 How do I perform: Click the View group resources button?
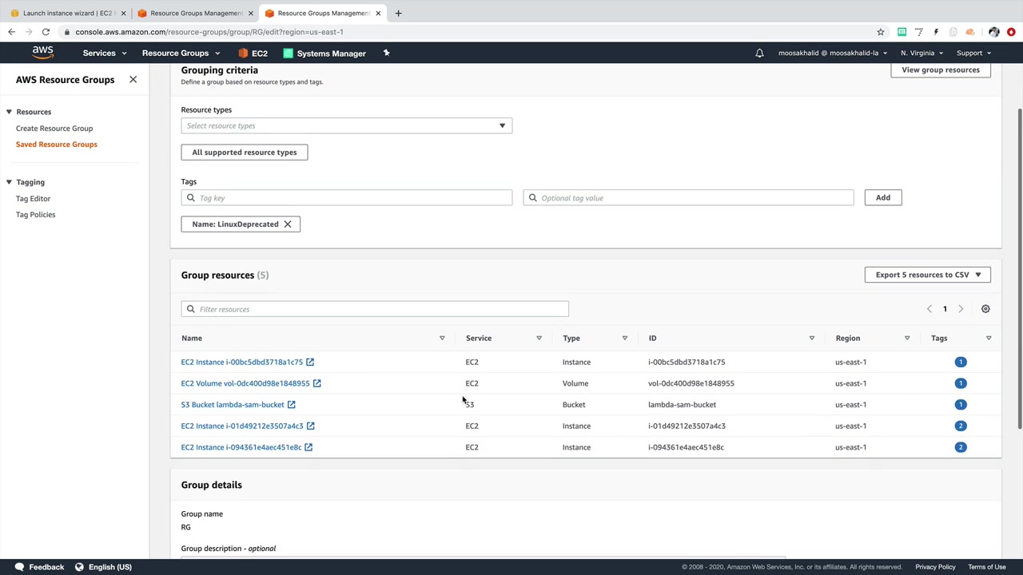click(x=941, y=70)
